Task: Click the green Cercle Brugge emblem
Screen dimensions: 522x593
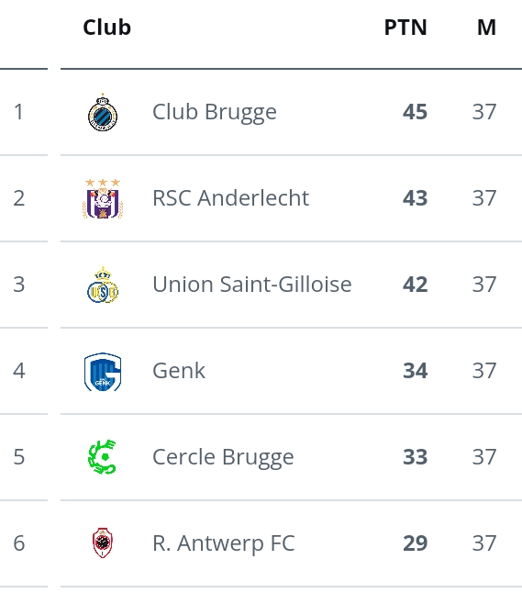Action: click(102, 457)
